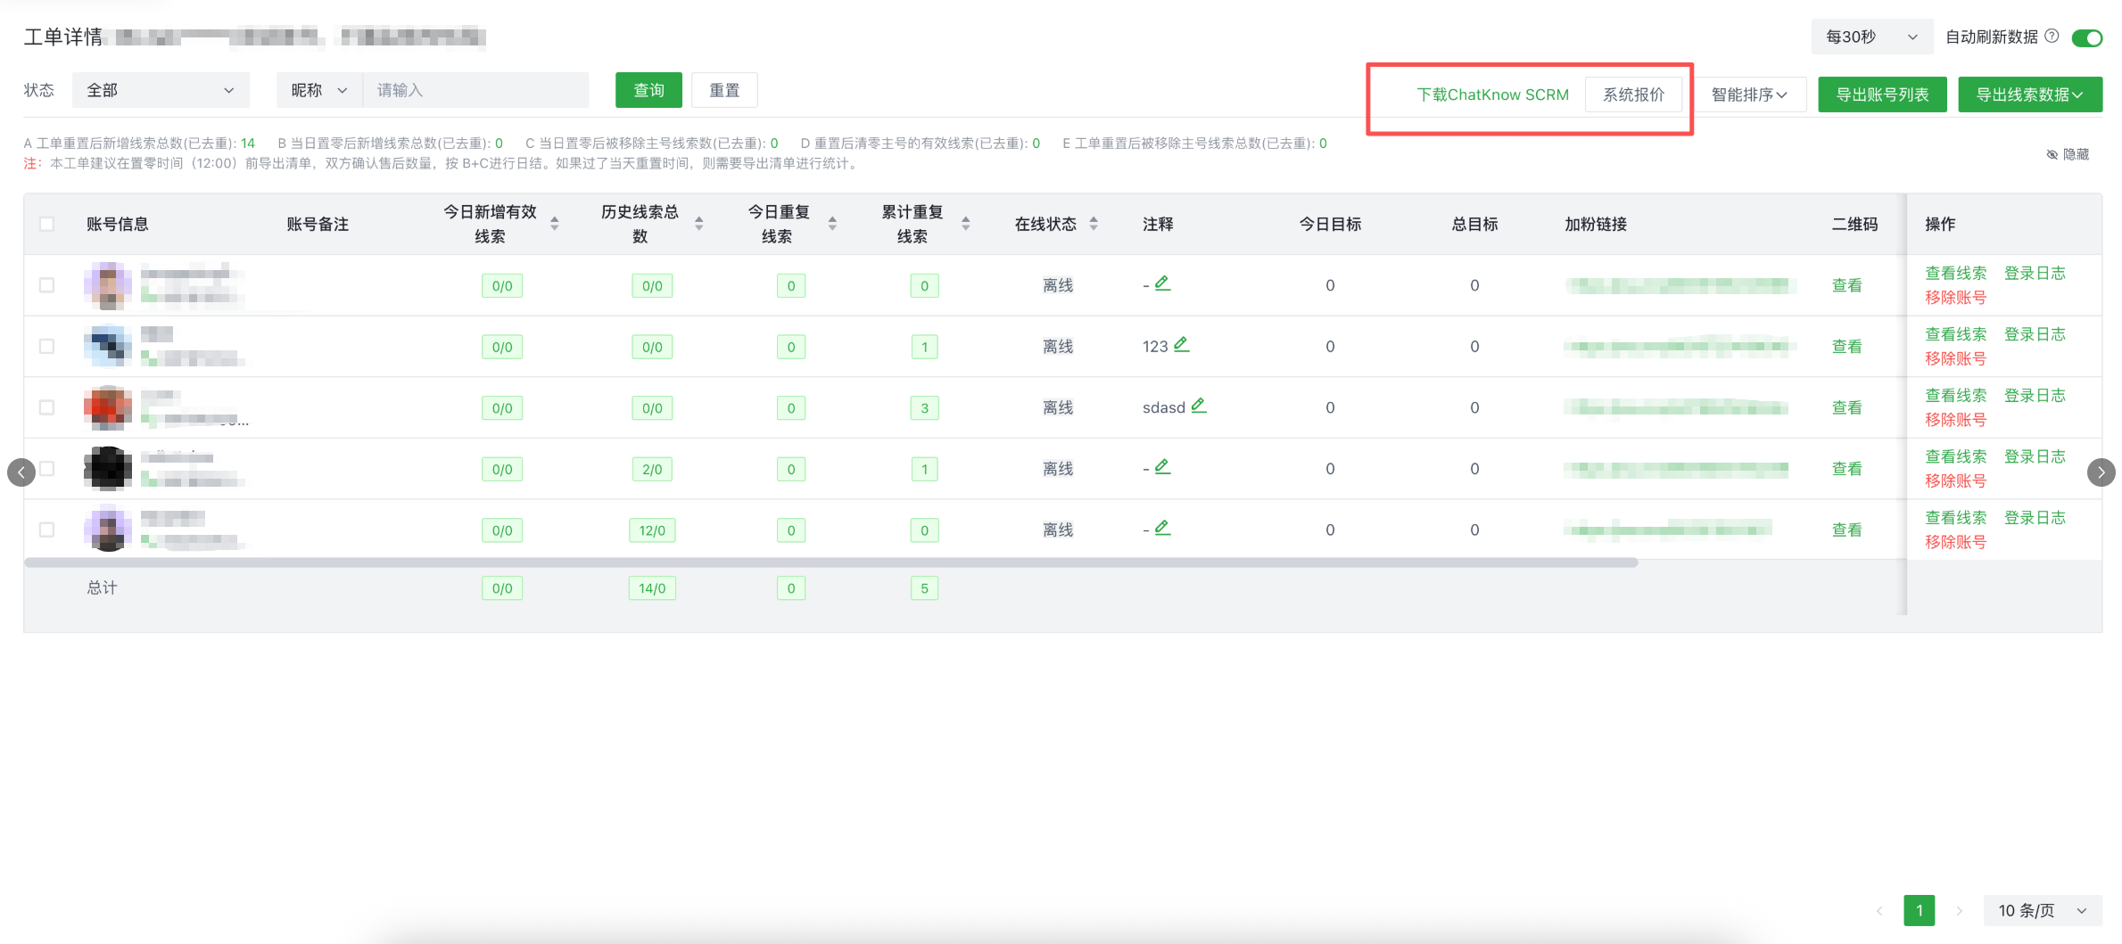Viewport: 2122px width, 944px height.
Task: Sort by 今日新增有效线索 column
Action: pyautogui.click(x=554, y=224)
